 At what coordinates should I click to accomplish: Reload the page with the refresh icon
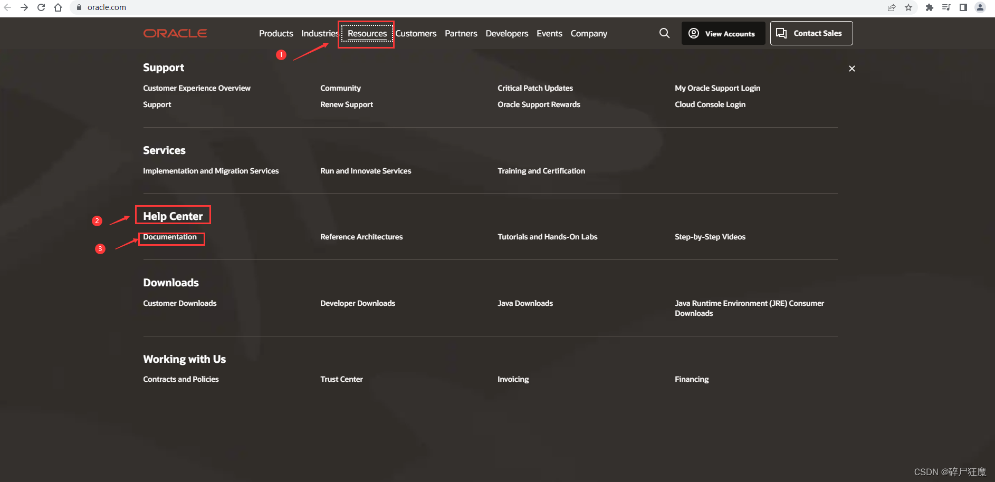tap(41, 7)
